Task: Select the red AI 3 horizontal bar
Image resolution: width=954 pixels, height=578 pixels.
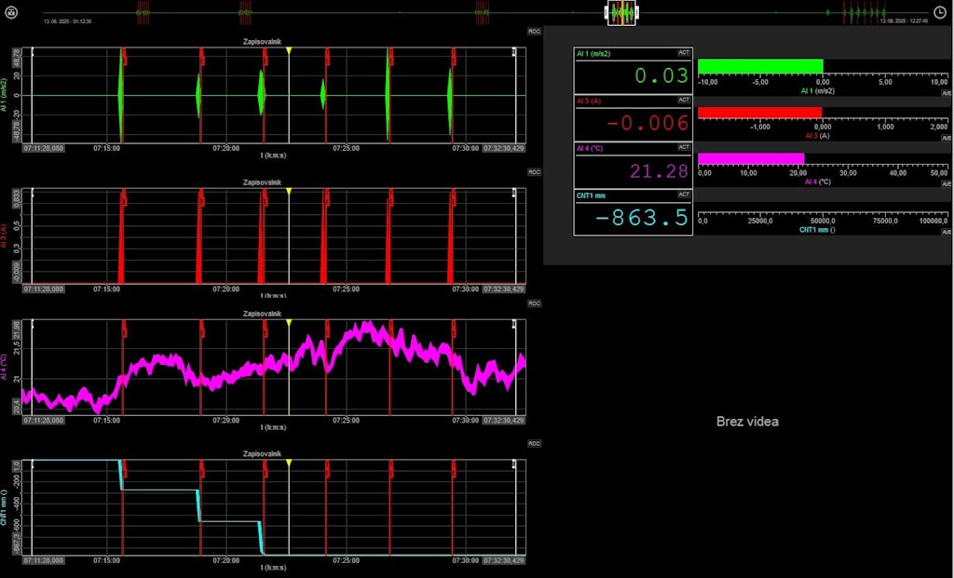Action: (760, 113)
